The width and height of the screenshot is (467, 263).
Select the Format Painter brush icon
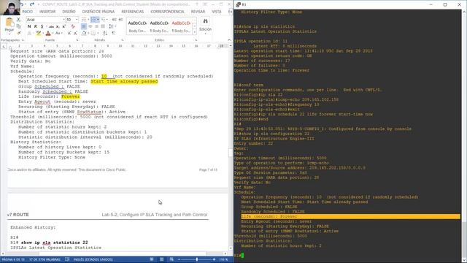pyautogui.click(x=18, y=33)
